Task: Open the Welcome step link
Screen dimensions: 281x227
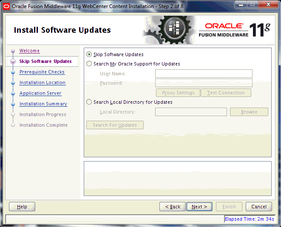Action: coord(29,51)
